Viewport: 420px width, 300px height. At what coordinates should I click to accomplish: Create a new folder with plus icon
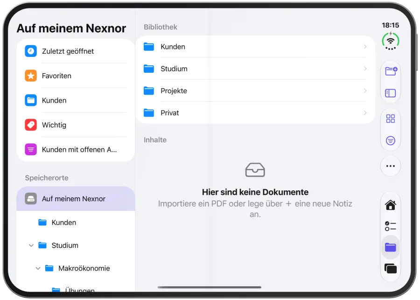[391, 71]
